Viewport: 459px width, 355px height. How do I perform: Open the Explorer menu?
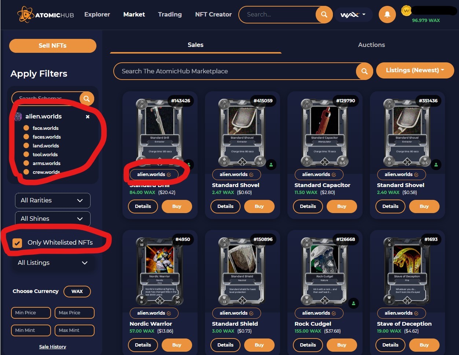(97, 14)
